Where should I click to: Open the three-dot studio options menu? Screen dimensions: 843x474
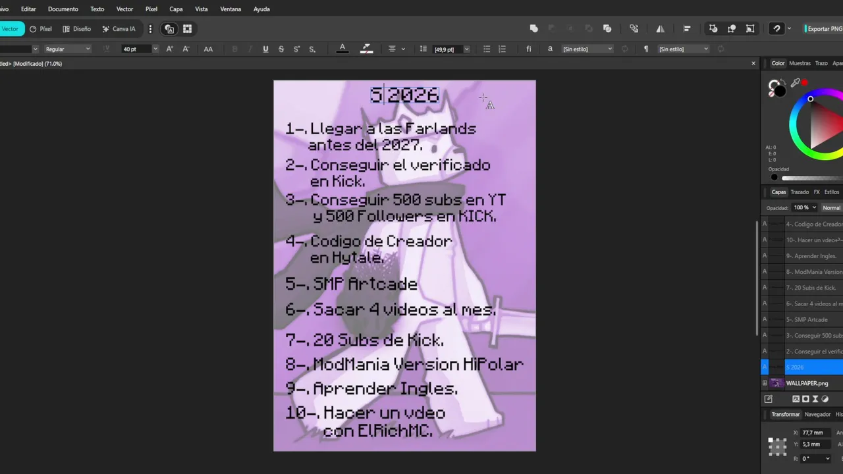click(150, 29)
